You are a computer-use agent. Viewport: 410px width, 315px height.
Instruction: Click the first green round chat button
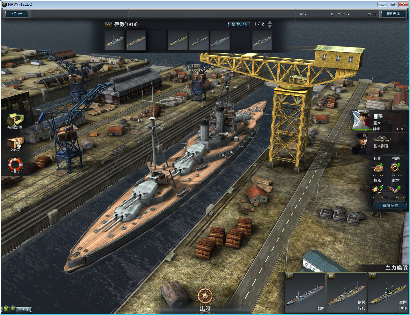point(5,309)
